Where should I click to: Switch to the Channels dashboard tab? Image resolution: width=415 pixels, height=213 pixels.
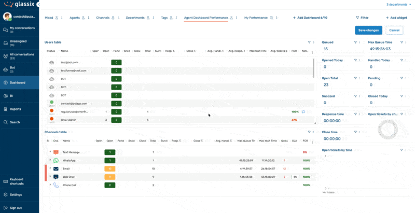(103, 18)
